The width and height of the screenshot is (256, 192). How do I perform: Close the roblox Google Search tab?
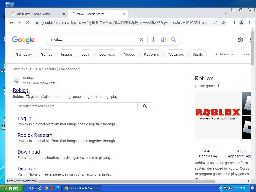pyautogui.click(x=124, y=14)
